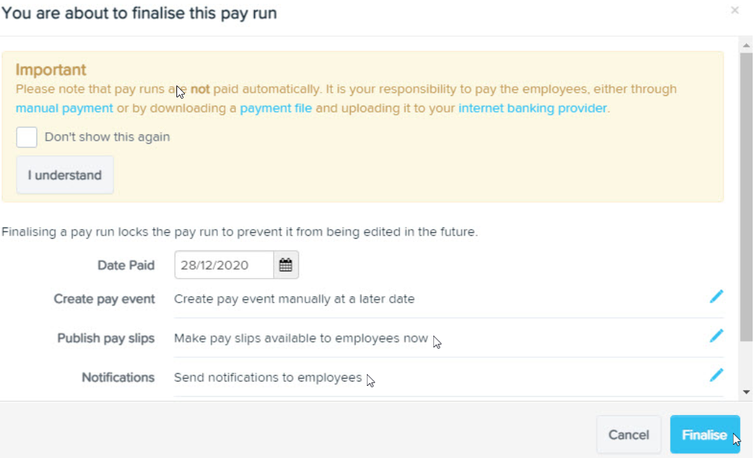Image resolution: width=754 pixels, height=458 pixels.
Task: Select Create pay event manually at a later date text
Action: tap(294, 299)
